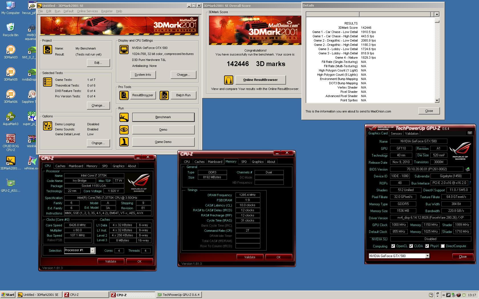Screen dimensions: 479x299
Task: Open 3DMark03 desktop shortcut
Action: [10, 52]
